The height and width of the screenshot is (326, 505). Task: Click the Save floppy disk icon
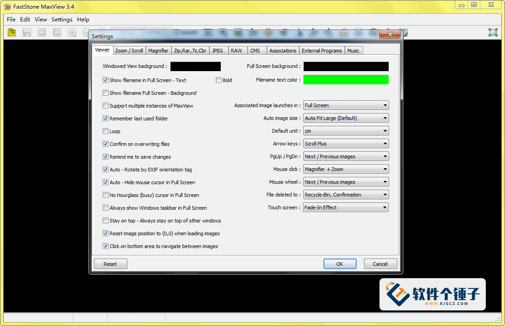pyautogui.click(x=27, y=32)
